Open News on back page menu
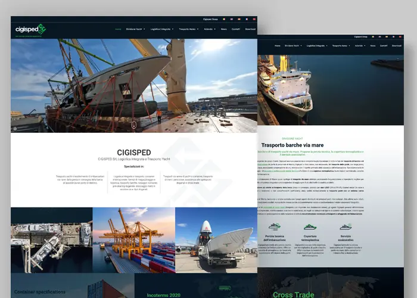The width and height of the screenshot is (417, 298). point(373,45)
